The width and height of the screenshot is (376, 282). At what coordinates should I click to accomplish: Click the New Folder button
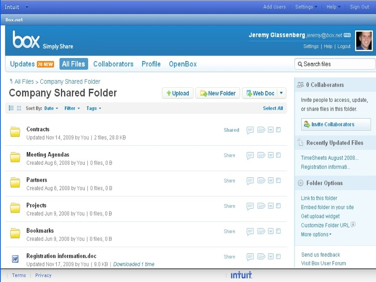pyautogui.click(x=218, y=93)
